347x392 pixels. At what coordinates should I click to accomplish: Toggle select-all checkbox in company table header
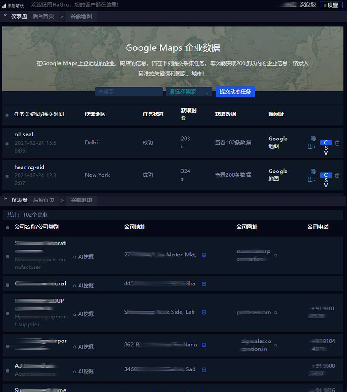pyautogui.click(x=7, y=228)
